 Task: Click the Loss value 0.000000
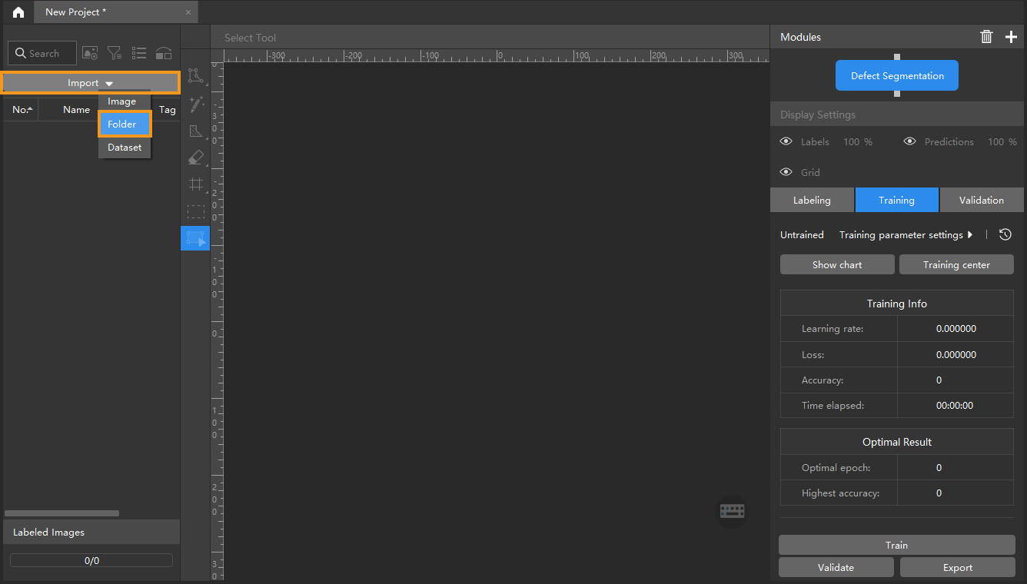[x=956, y=354]
